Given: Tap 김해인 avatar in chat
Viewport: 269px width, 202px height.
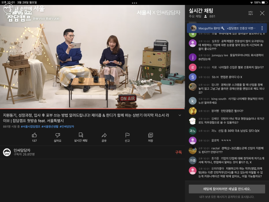Looking at the screenshot, I should [x=193, y=121].
